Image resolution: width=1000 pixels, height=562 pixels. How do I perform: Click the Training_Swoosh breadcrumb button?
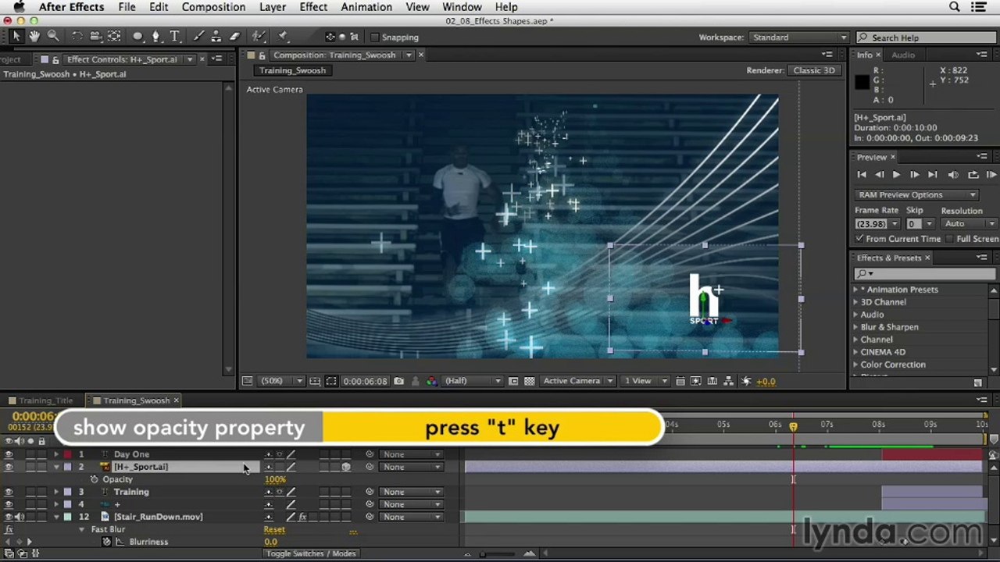tap(292, 70)
